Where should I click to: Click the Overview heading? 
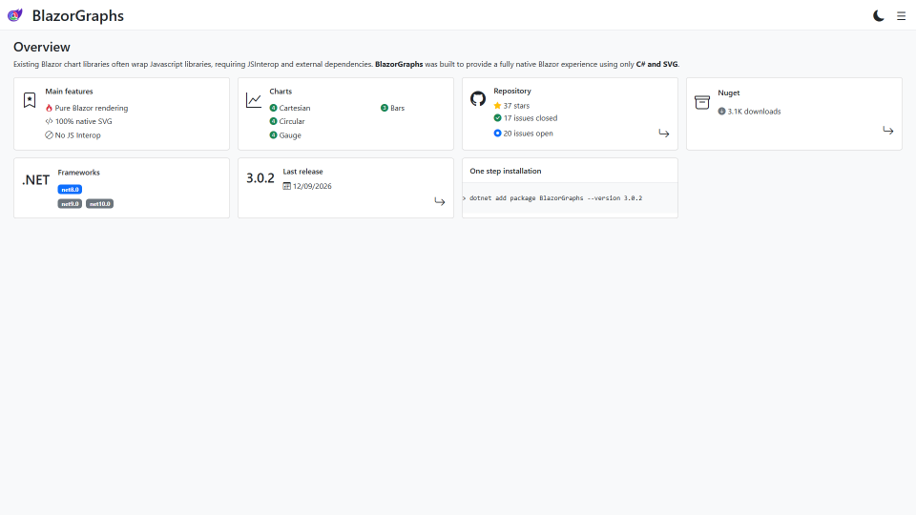pyautogui.click(x=41, y=48)
